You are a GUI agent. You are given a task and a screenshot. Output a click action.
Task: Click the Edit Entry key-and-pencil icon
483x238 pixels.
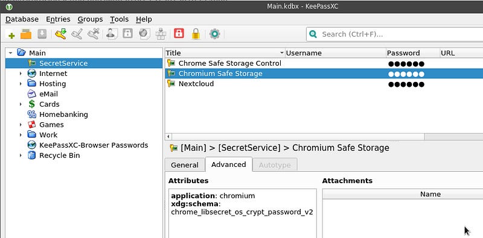tap(77, 34)
